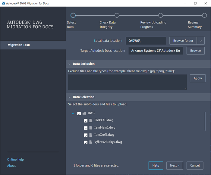This screenshot has height=175, width=211.
Task: Click the BlokXA0.dwg file icon
Action: point(91,120)
